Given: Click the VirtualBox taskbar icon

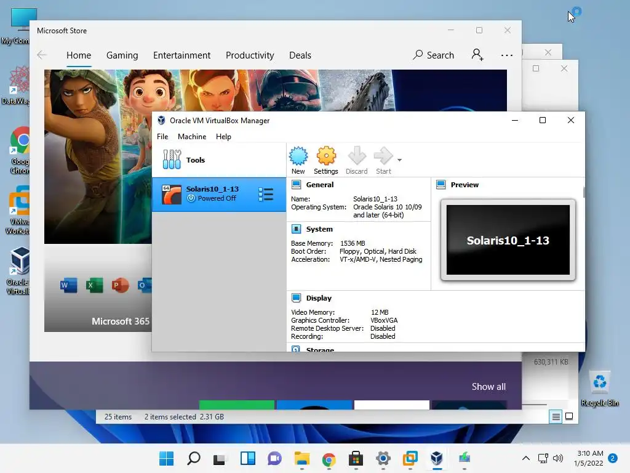Looking at the screenshot, I should 437,458.
